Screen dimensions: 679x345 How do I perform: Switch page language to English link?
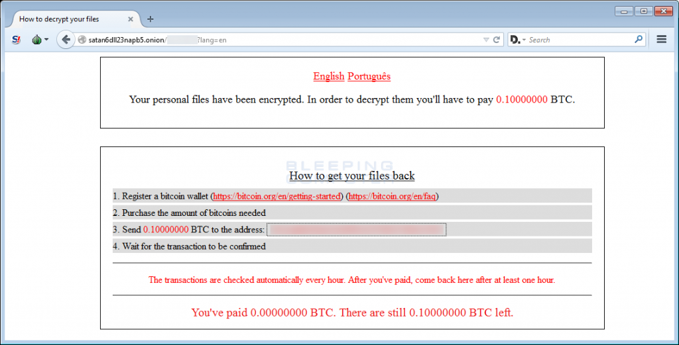[329, 77]
